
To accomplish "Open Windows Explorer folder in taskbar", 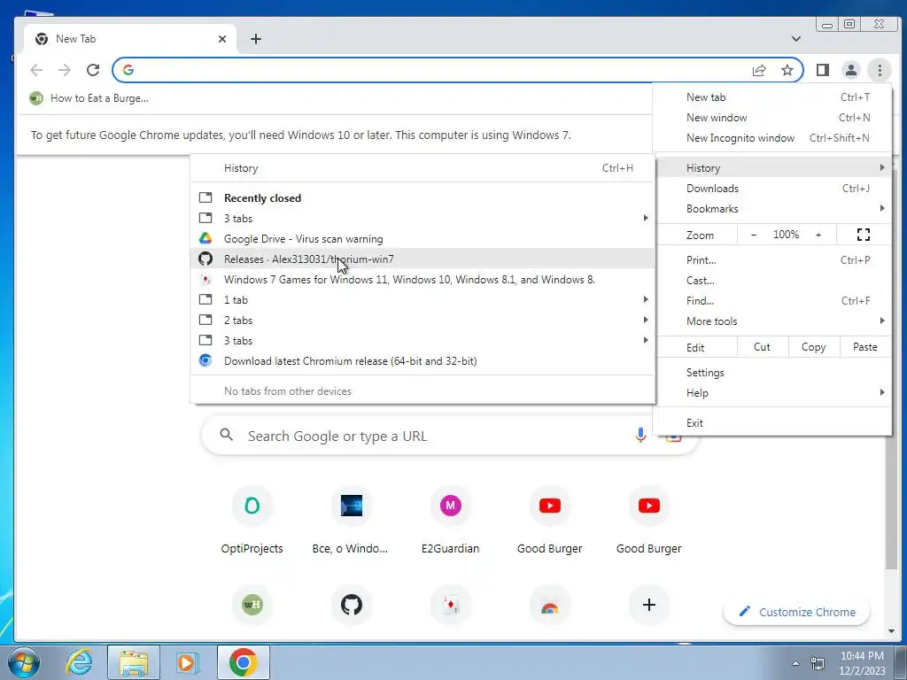I will 134,662.
